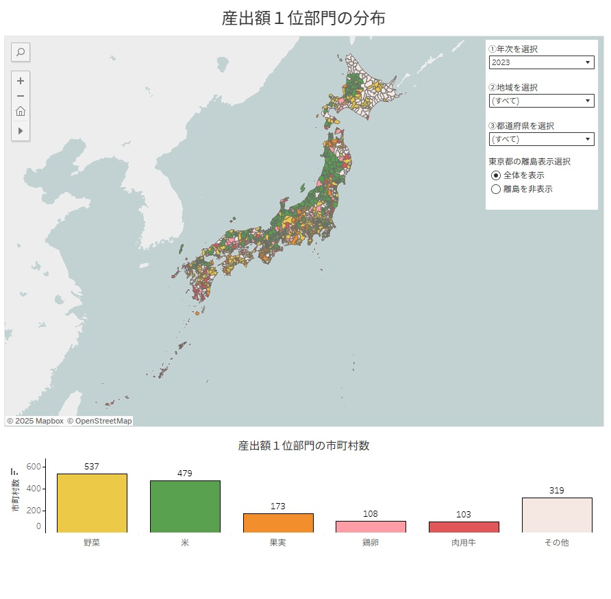Zoom in on the map with the plus icon
Image resolution: width=611 pixels, height=599 pixels.
point(20,80)
